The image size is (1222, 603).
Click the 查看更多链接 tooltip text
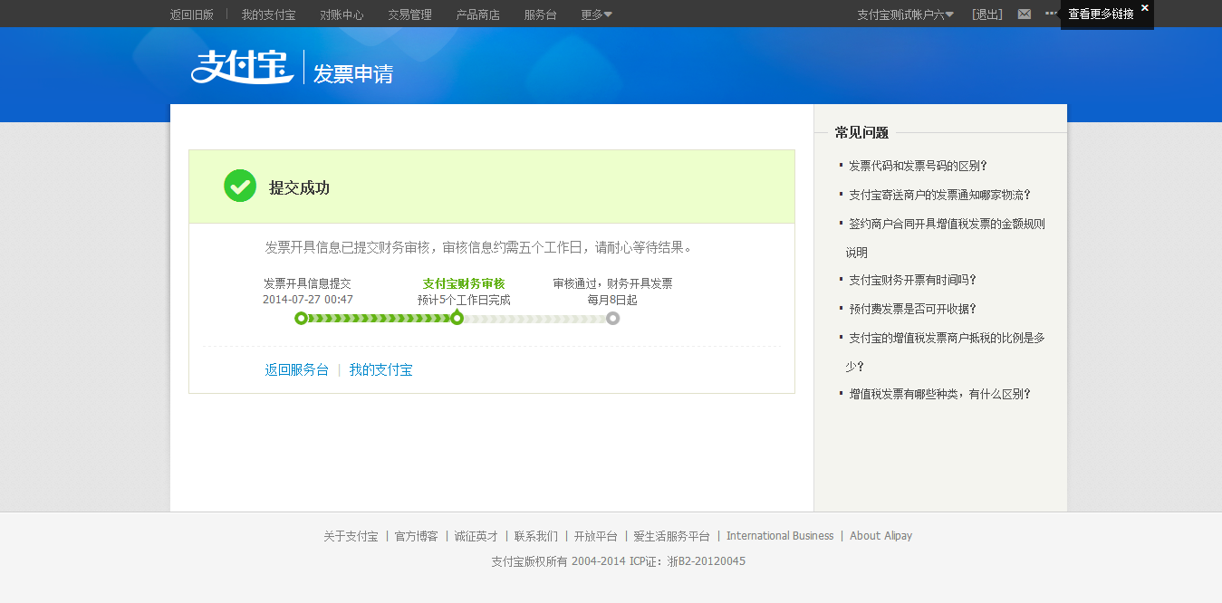1101,14
